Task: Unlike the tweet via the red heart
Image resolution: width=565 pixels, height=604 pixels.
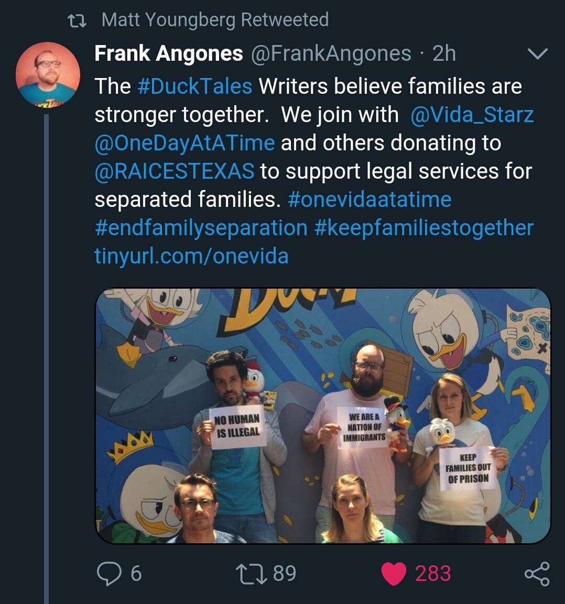Action: pos(394,573)
